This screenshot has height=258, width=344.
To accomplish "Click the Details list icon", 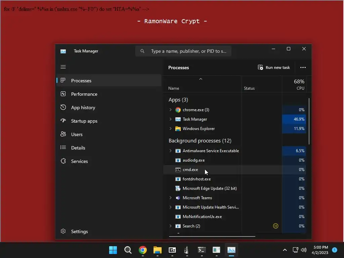I will pyautogui.click(x=63, y=147).
